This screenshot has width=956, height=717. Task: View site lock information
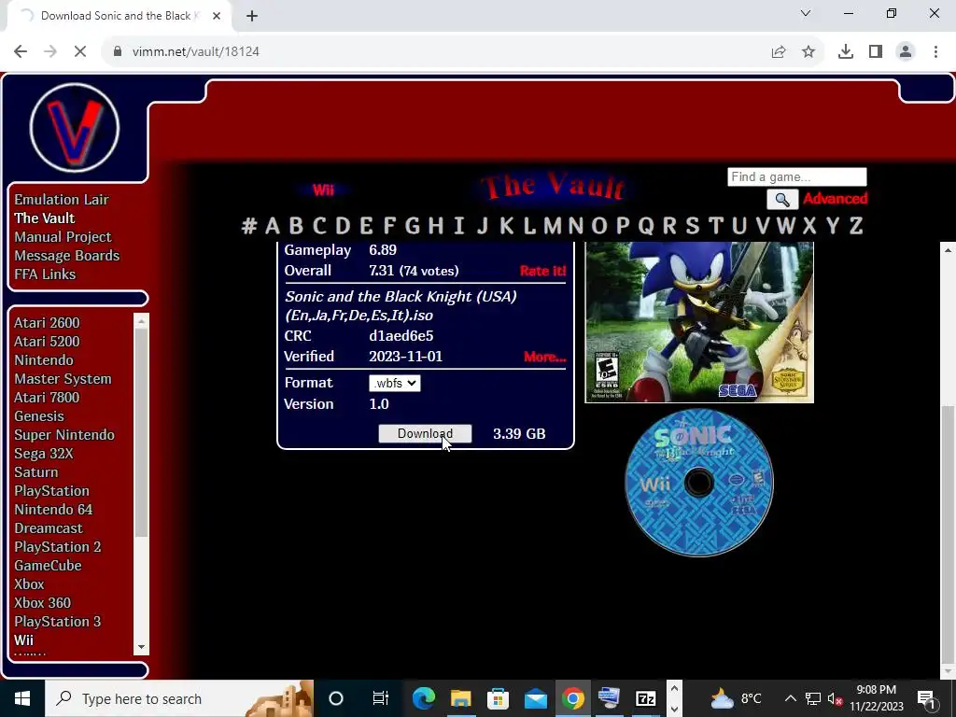(x=118, y=52)
